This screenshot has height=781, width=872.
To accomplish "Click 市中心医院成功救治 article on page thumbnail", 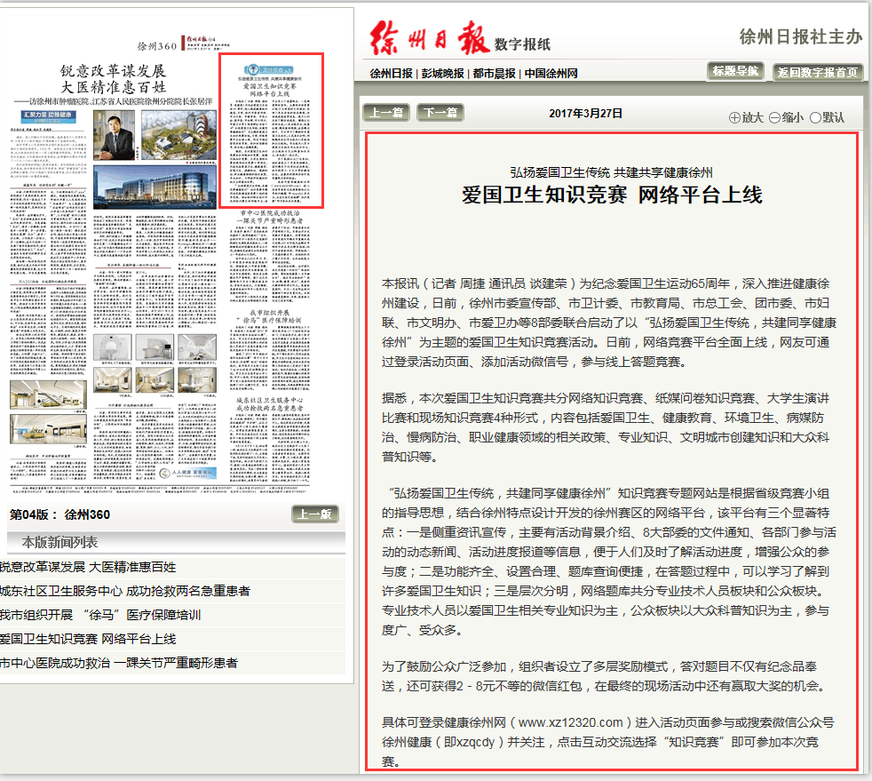I will pyautogui.click(x=270, y=255).
